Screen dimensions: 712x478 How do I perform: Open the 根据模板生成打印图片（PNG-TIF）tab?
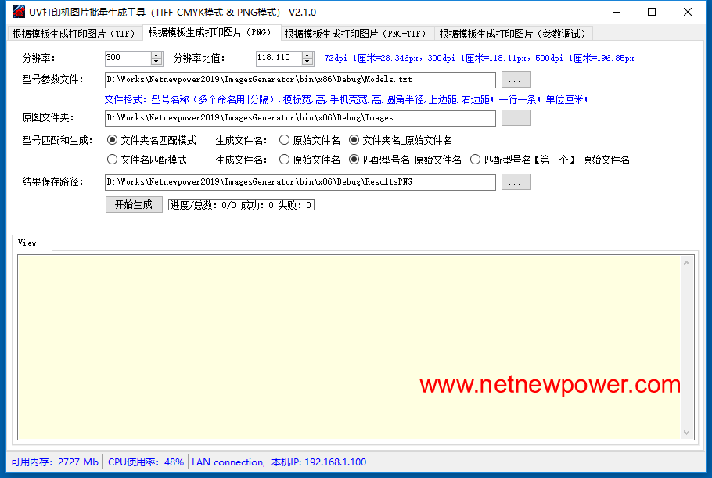click(x=355, y=34)
